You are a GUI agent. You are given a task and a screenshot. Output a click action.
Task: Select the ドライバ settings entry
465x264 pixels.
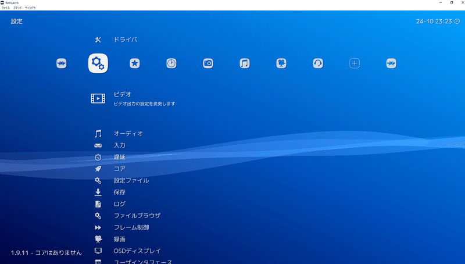click(125, 40)
